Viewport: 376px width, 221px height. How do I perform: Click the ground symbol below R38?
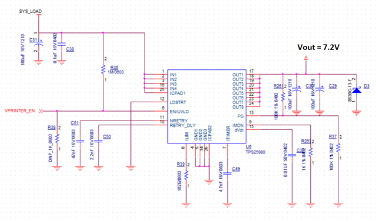pos(57,168)
